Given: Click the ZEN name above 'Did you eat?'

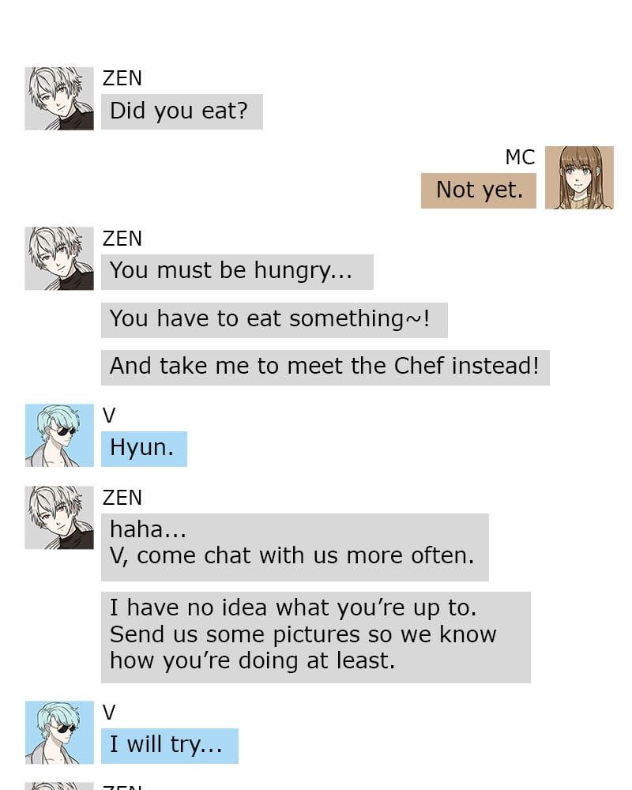Looking at the screenshot, I should point(122,78).
